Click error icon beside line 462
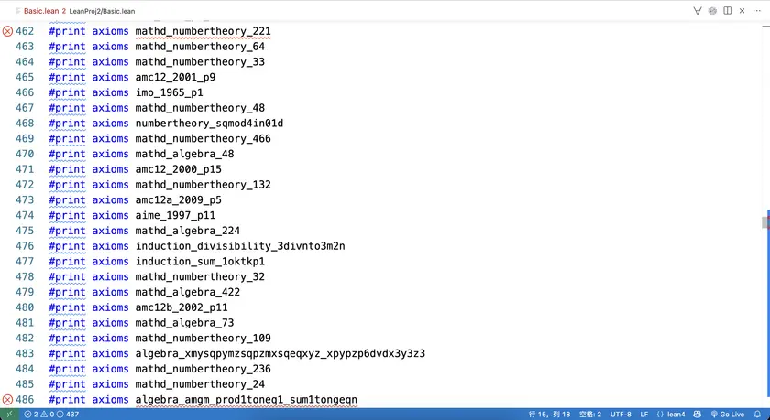Screen dimensions: 770x420 coord(8,31)
